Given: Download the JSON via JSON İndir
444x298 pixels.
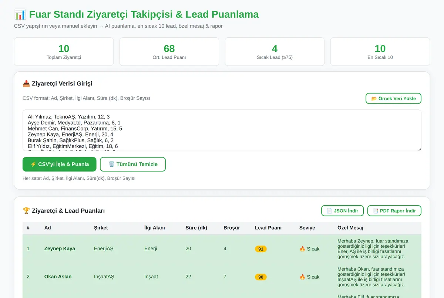Looking at the screenshot, I should [343, 211].
